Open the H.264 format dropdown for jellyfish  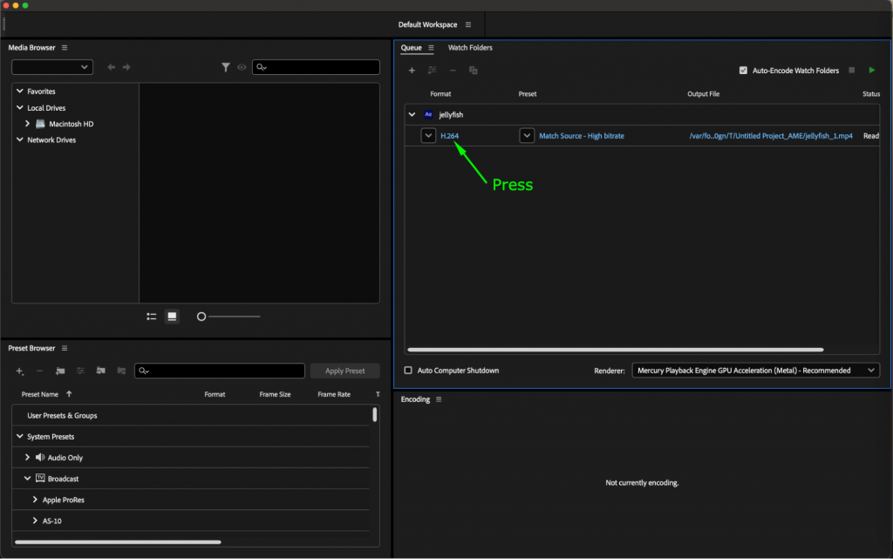pos(428,135)
